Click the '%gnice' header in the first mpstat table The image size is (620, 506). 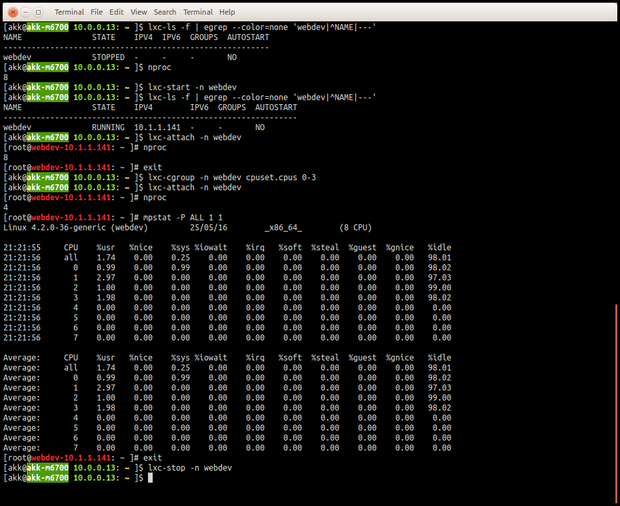point(400,248)
